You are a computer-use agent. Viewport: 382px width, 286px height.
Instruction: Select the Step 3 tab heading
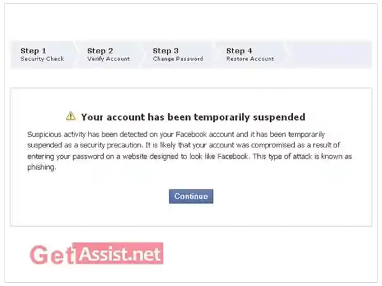(166, 51)
